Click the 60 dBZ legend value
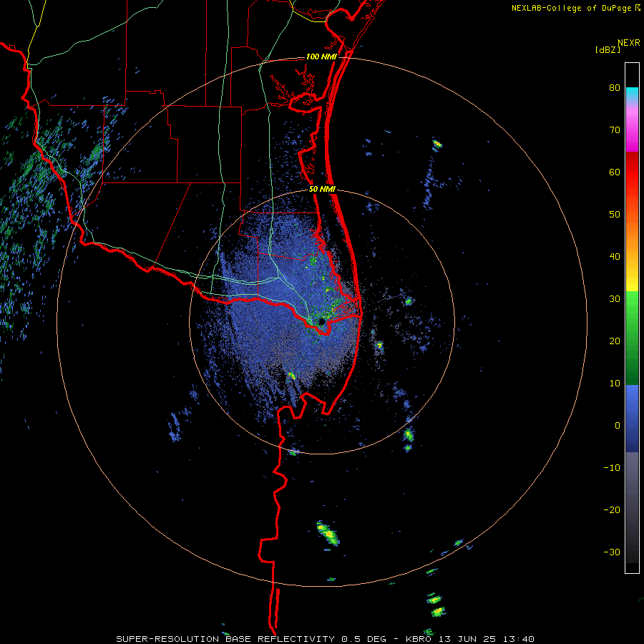The width and height of the screenshot is (644, 644). 615,172
